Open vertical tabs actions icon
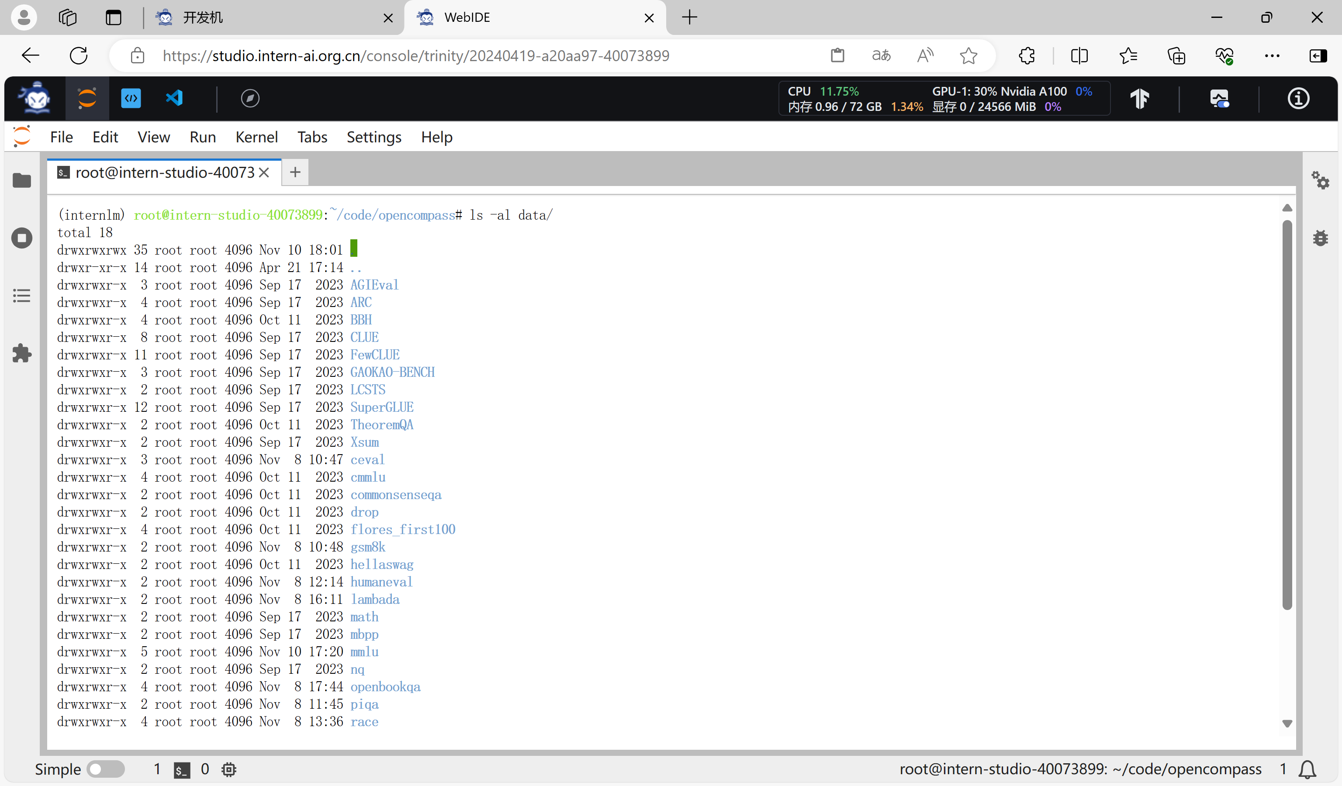 pyautogui.click(x=114, y=17)
